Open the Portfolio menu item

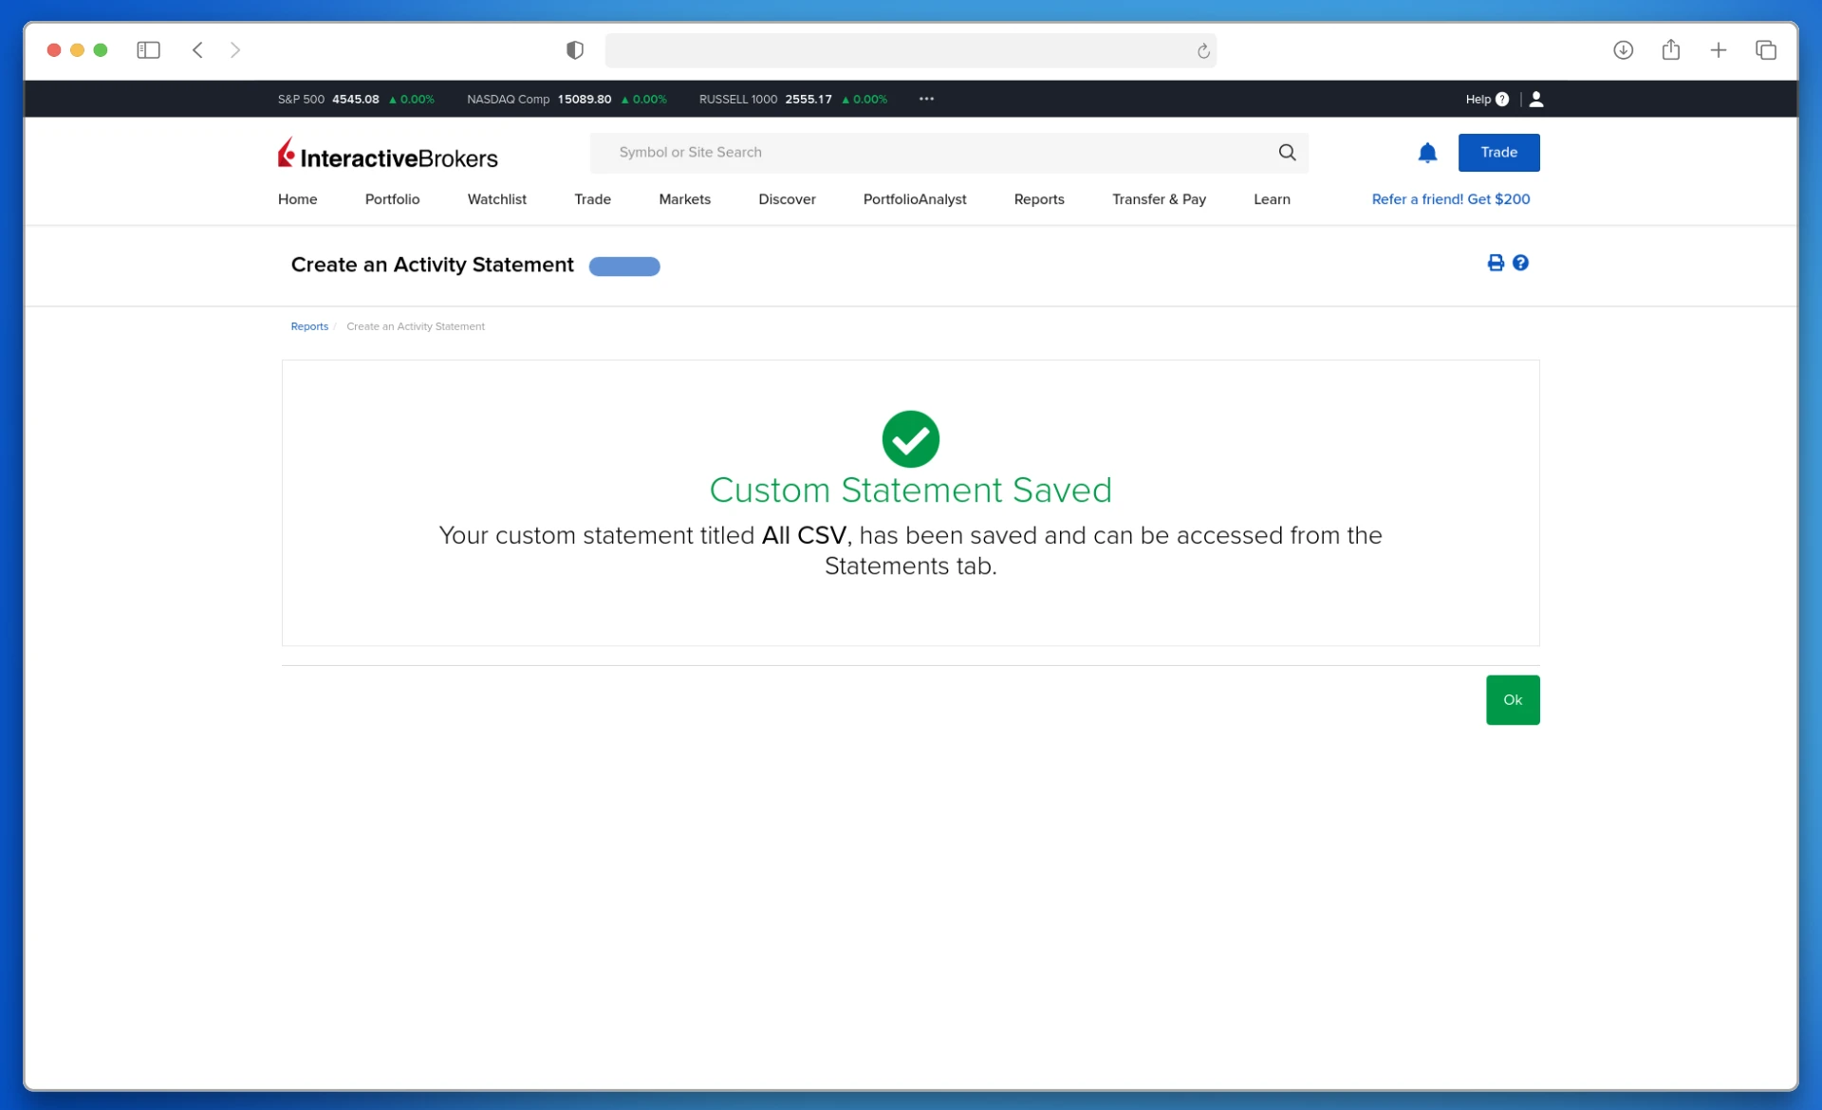tap(392, 199)
